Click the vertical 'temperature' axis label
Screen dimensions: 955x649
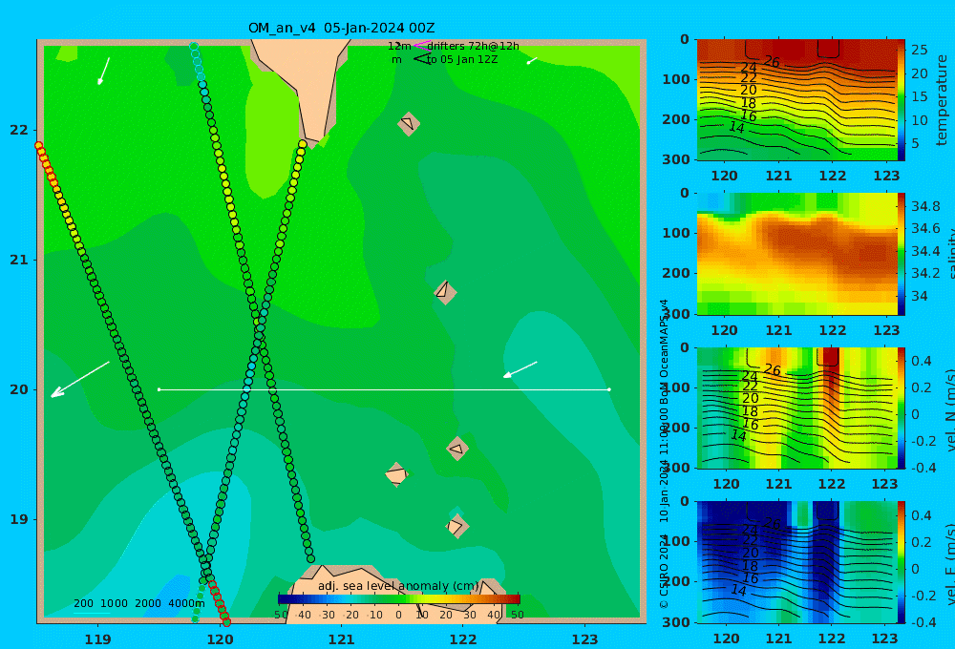pyautogui.click(x=942, y=100)
